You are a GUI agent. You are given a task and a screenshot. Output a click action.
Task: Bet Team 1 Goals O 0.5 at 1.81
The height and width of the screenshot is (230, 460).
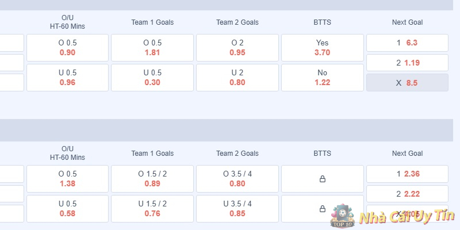coord(152,48)
